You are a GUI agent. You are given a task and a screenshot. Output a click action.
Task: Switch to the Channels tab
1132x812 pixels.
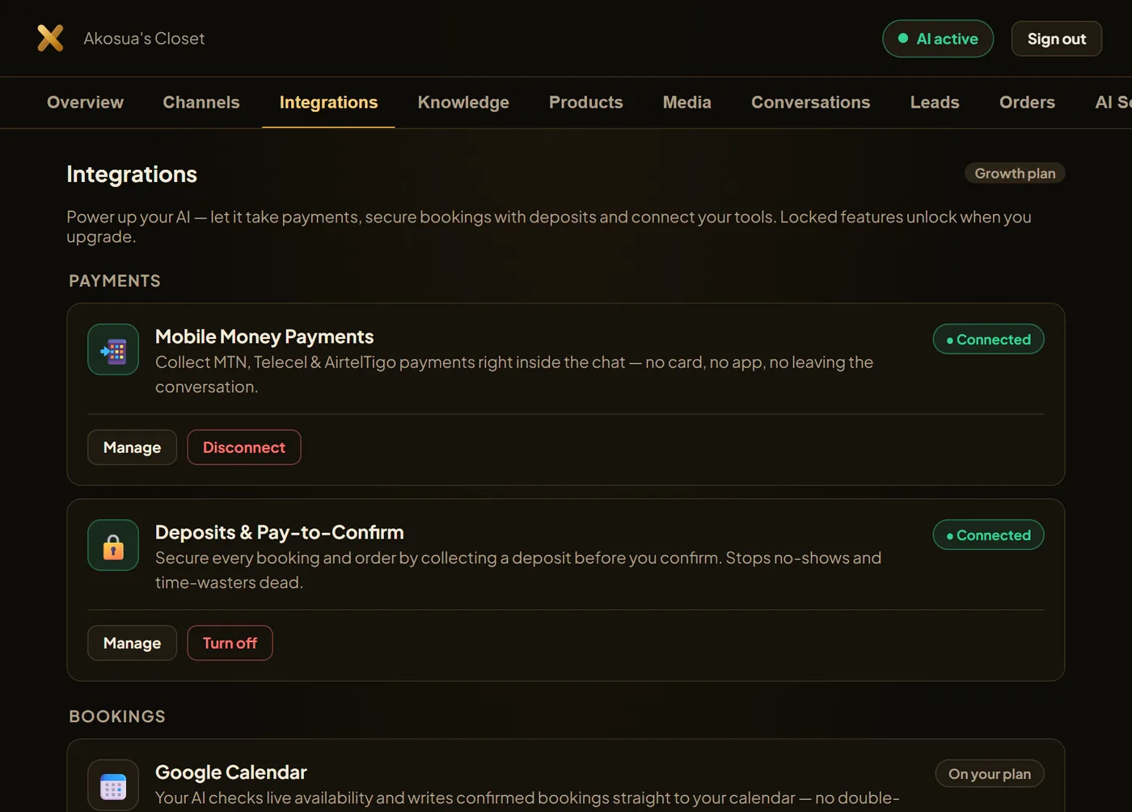pyautogui.click(x=201, y=103)
